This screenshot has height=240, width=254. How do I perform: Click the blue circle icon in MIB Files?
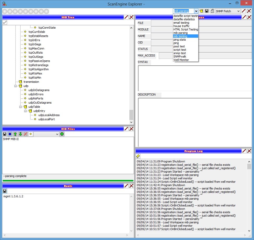tap(10, 134)
